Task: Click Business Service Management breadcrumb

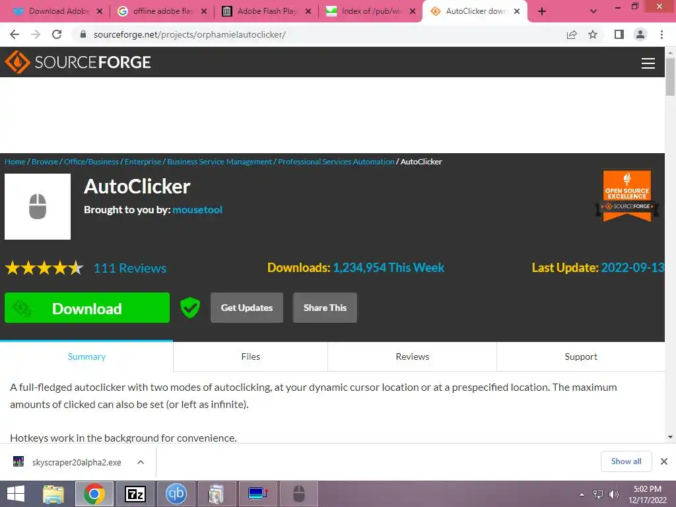Action: [x=219, y=162]
